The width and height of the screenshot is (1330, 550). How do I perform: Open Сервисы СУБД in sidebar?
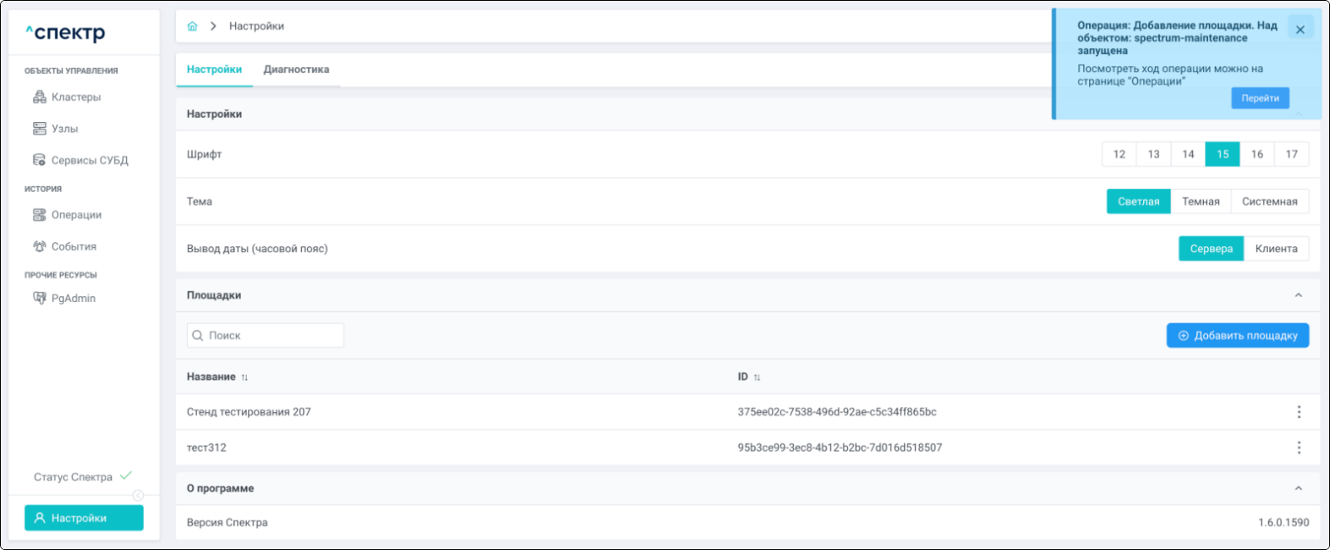point(88,161)
